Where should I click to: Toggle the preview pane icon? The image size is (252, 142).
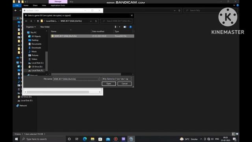coord(125,27)
